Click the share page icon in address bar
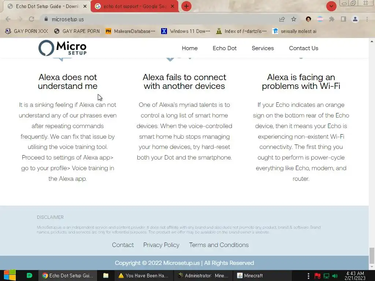Screen dimensions: 375x281 click(282, 19)
